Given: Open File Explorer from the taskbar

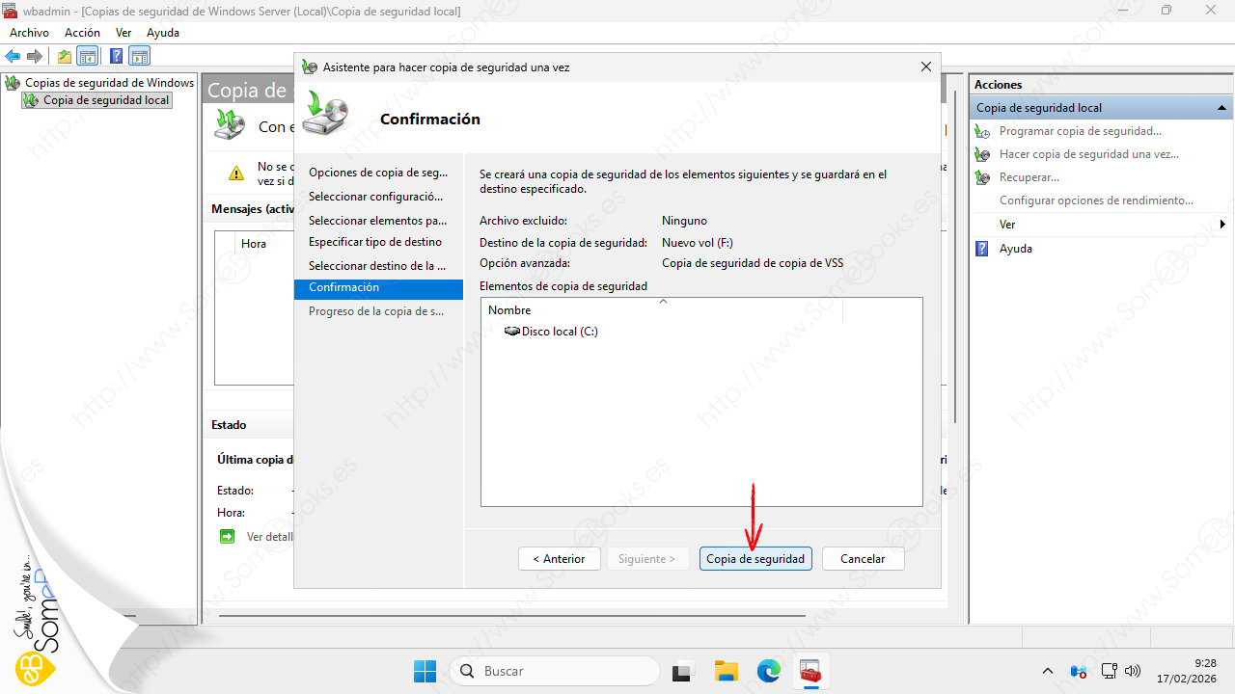Looking at the screenshot, I should coord(726,671).
